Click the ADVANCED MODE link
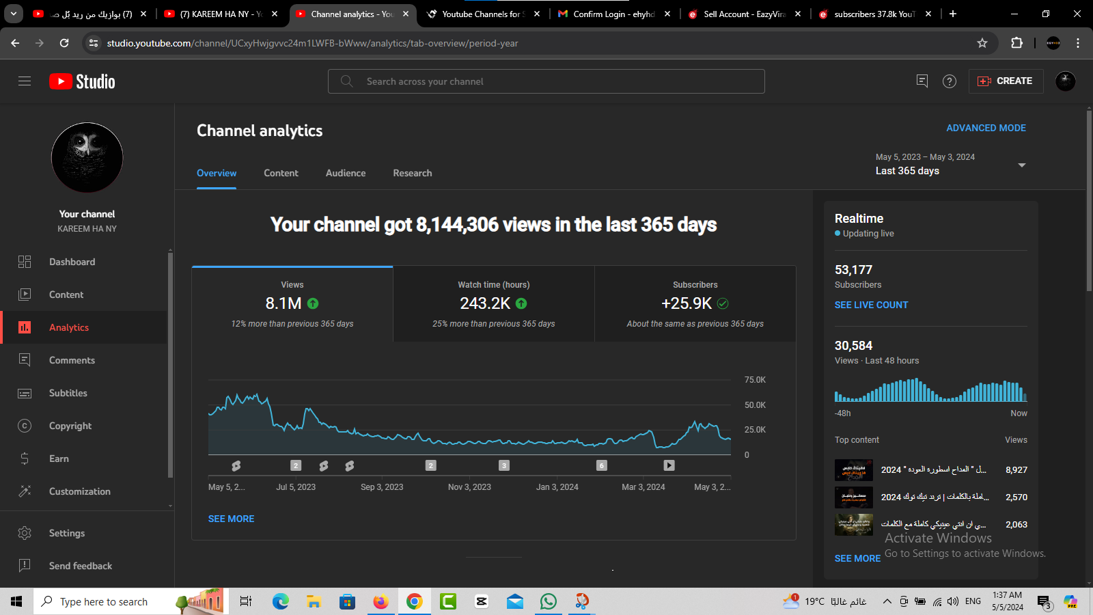 [x=986, y=128]
